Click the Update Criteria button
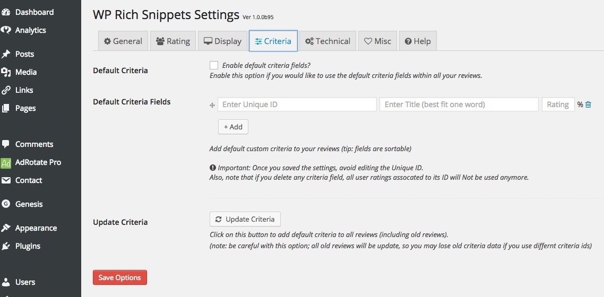Image resolution: width=604 pixels, height=297 pixels. 245,219
